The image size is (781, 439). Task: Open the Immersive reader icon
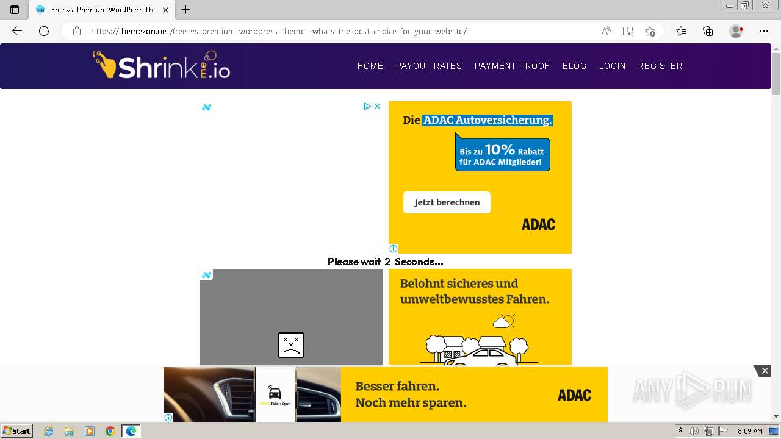[x=628, y=31]
